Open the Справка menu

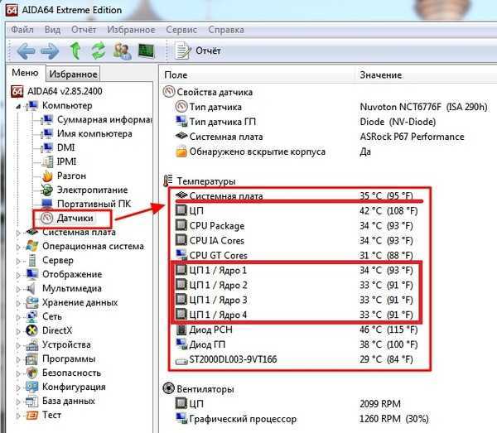coord(226,30)
